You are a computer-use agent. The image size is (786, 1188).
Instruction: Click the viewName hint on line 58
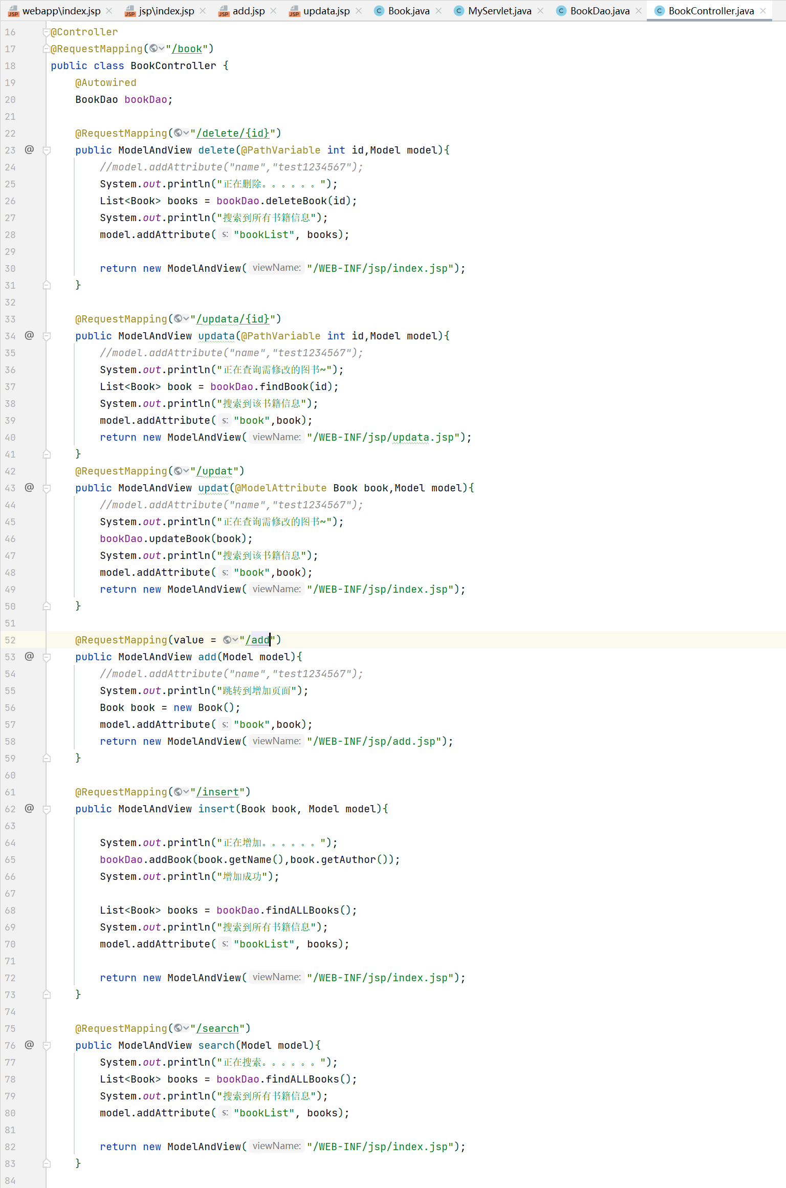click(276, 741)
